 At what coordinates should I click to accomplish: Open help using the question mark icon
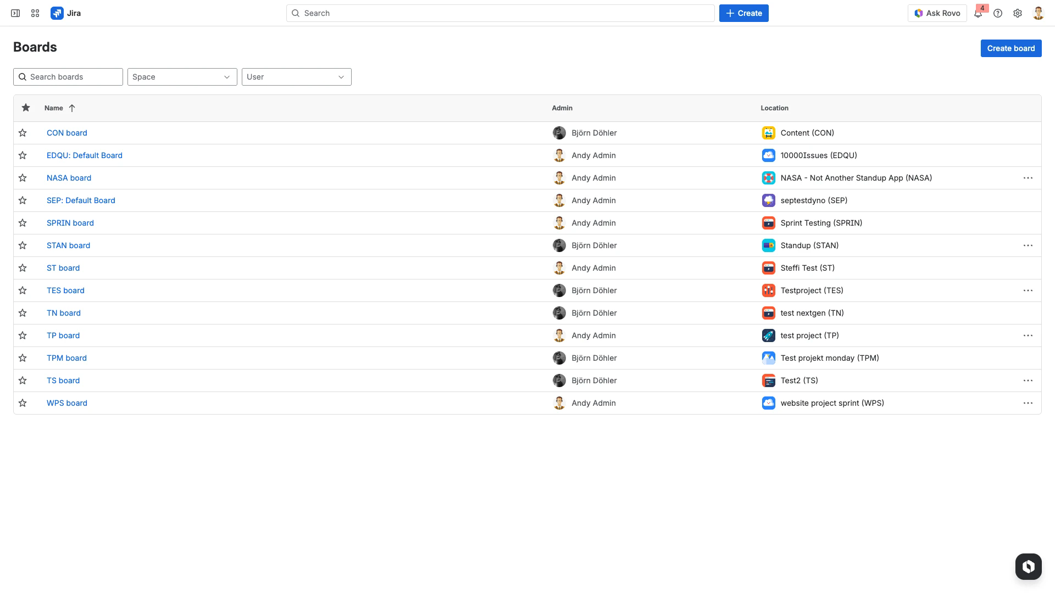(998, 13)
